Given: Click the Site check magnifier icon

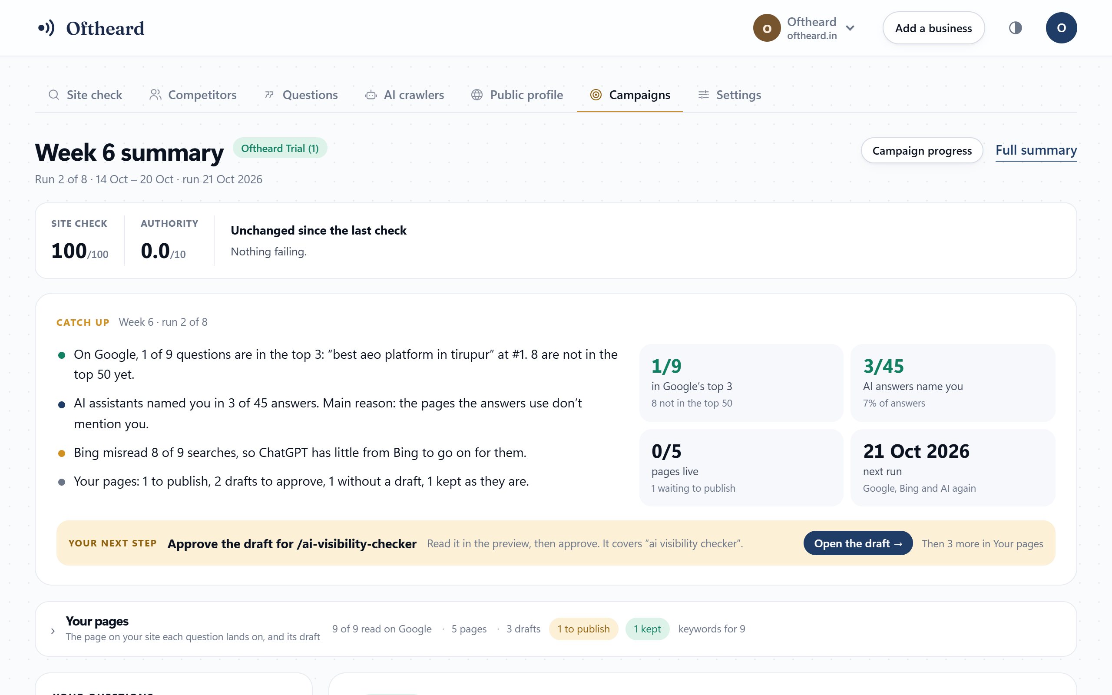Looking at the screenshot, I should tap(54, 95).
